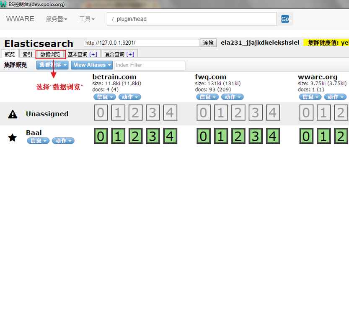
Task: Open green Baal shard 1 of betrain.com
Action: tap(118, 136)
